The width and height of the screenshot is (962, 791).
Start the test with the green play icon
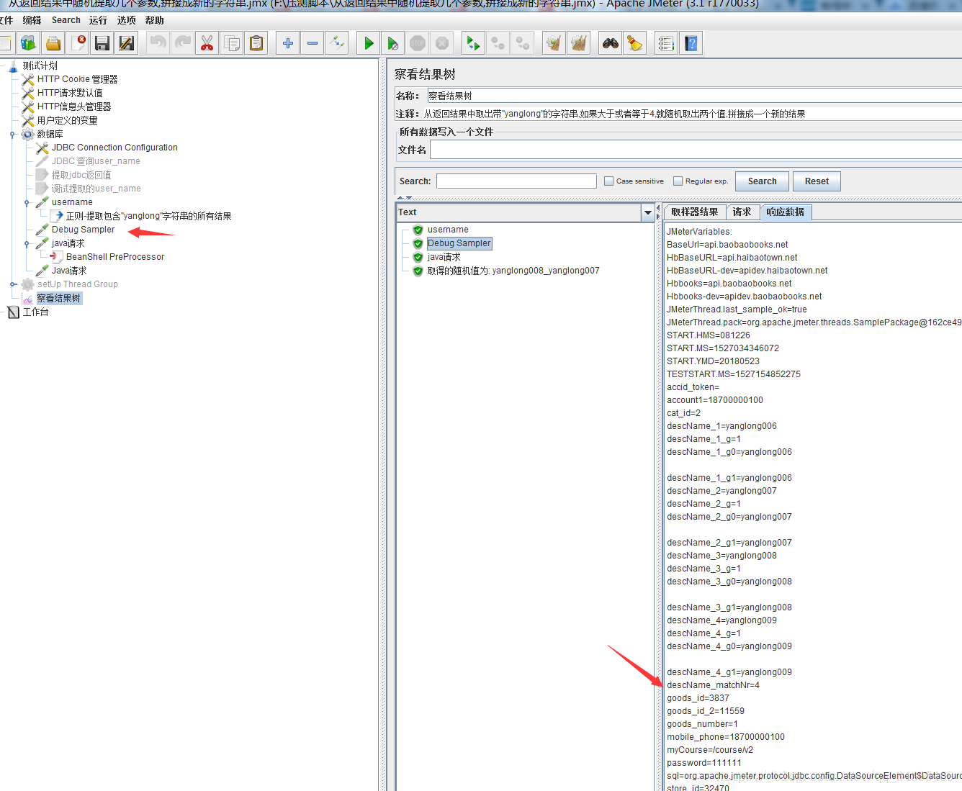tap(369, 43)
